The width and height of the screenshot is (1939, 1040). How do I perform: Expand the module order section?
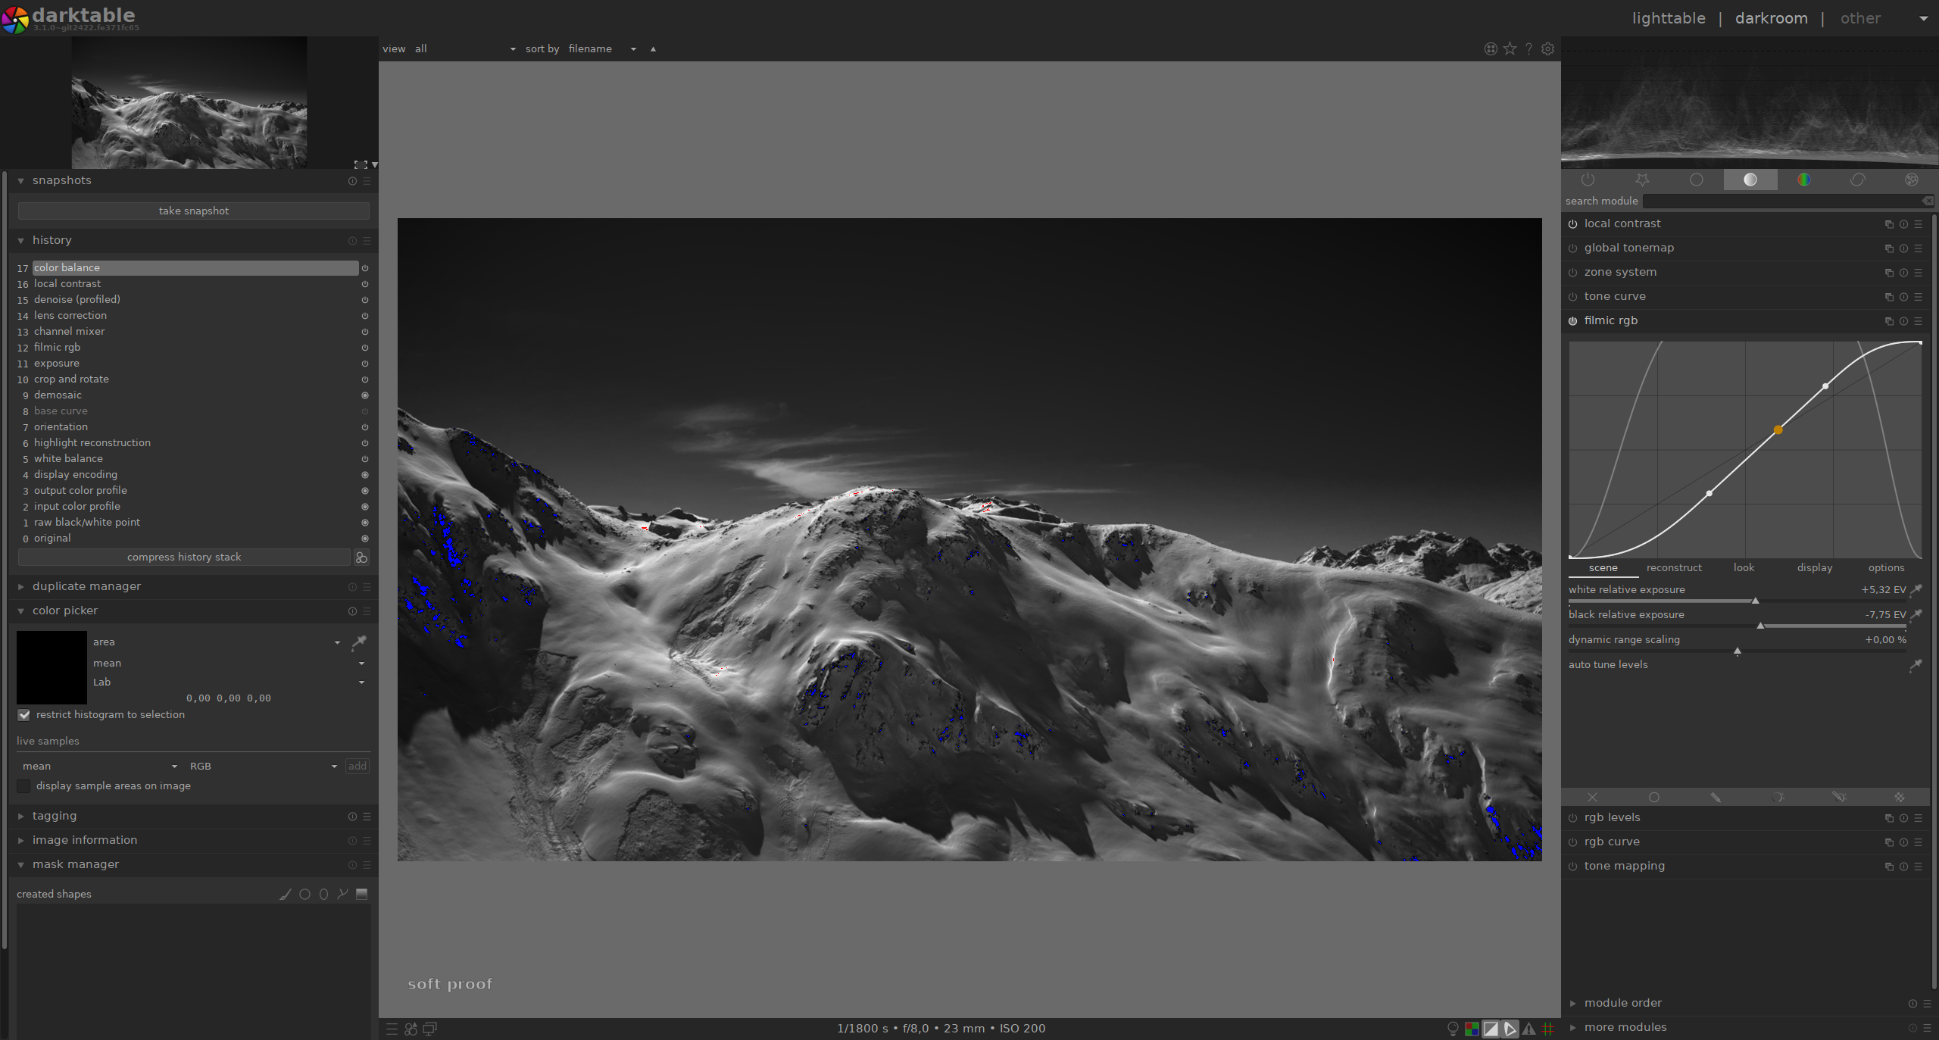coord(1622,1003)
